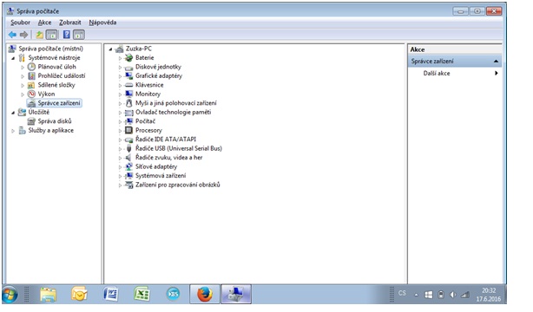Open File Explorer from the taskbar
This screenshot has height=312, width=533.
49,294
